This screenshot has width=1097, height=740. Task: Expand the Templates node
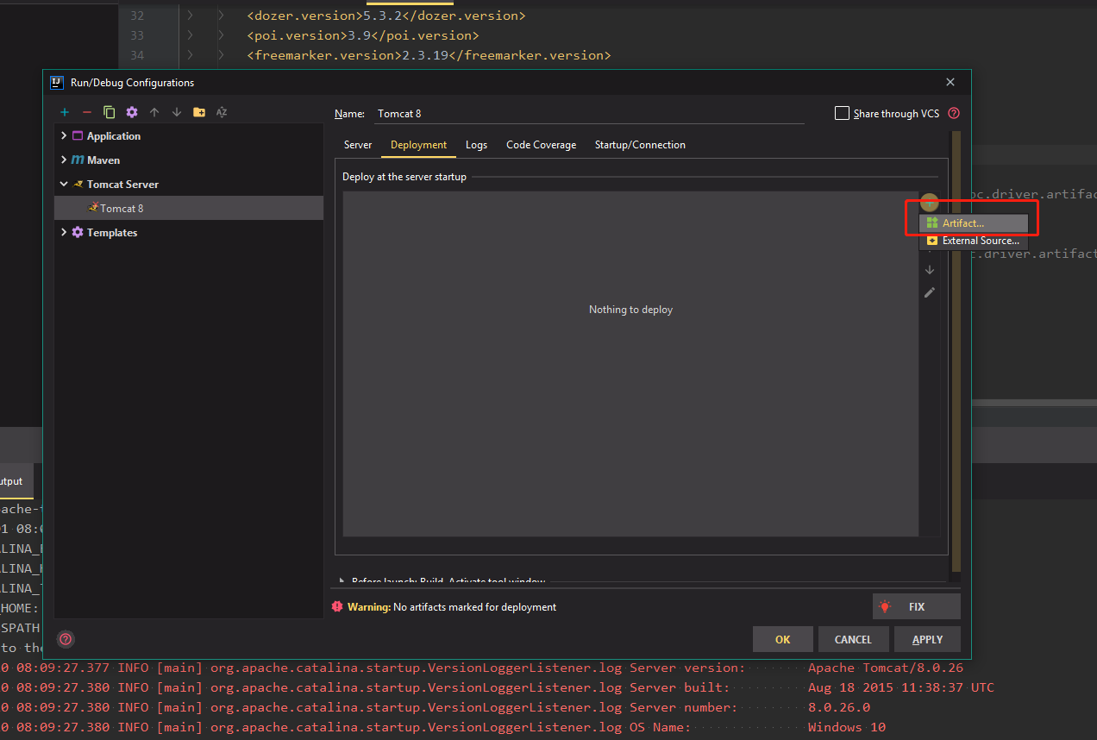pyautogui.click(x=64, y=233)
